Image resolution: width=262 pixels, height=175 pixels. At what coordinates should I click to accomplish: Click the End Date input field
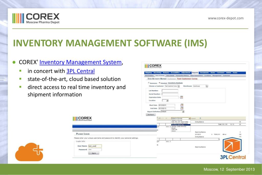tap(167, 108)
